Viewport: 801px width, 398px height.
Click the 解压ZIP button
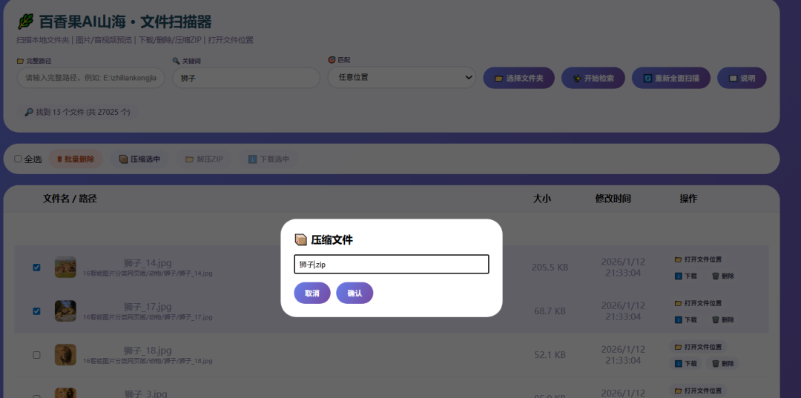(204, 159)
